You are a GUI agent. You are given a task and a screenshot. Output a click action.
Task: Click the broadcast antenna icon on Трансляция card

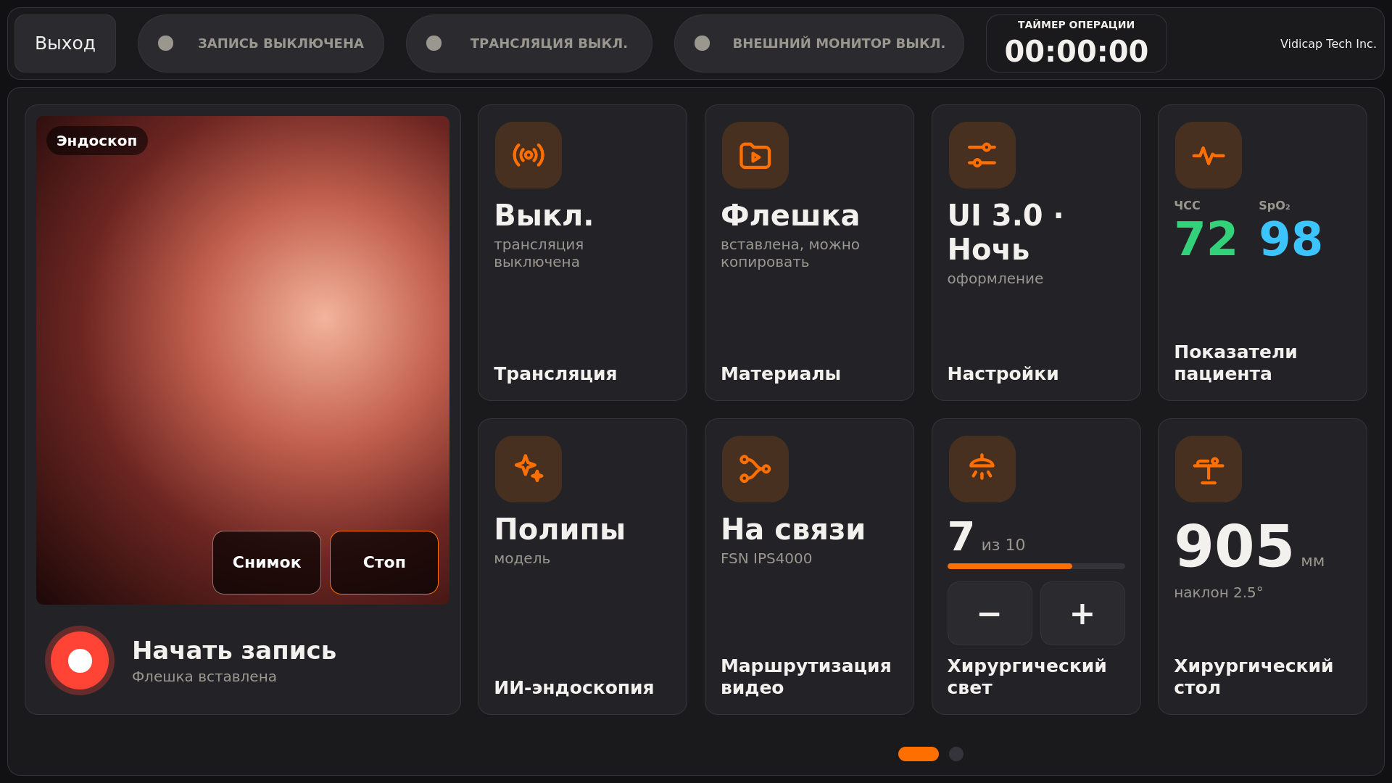coord(528,155)
